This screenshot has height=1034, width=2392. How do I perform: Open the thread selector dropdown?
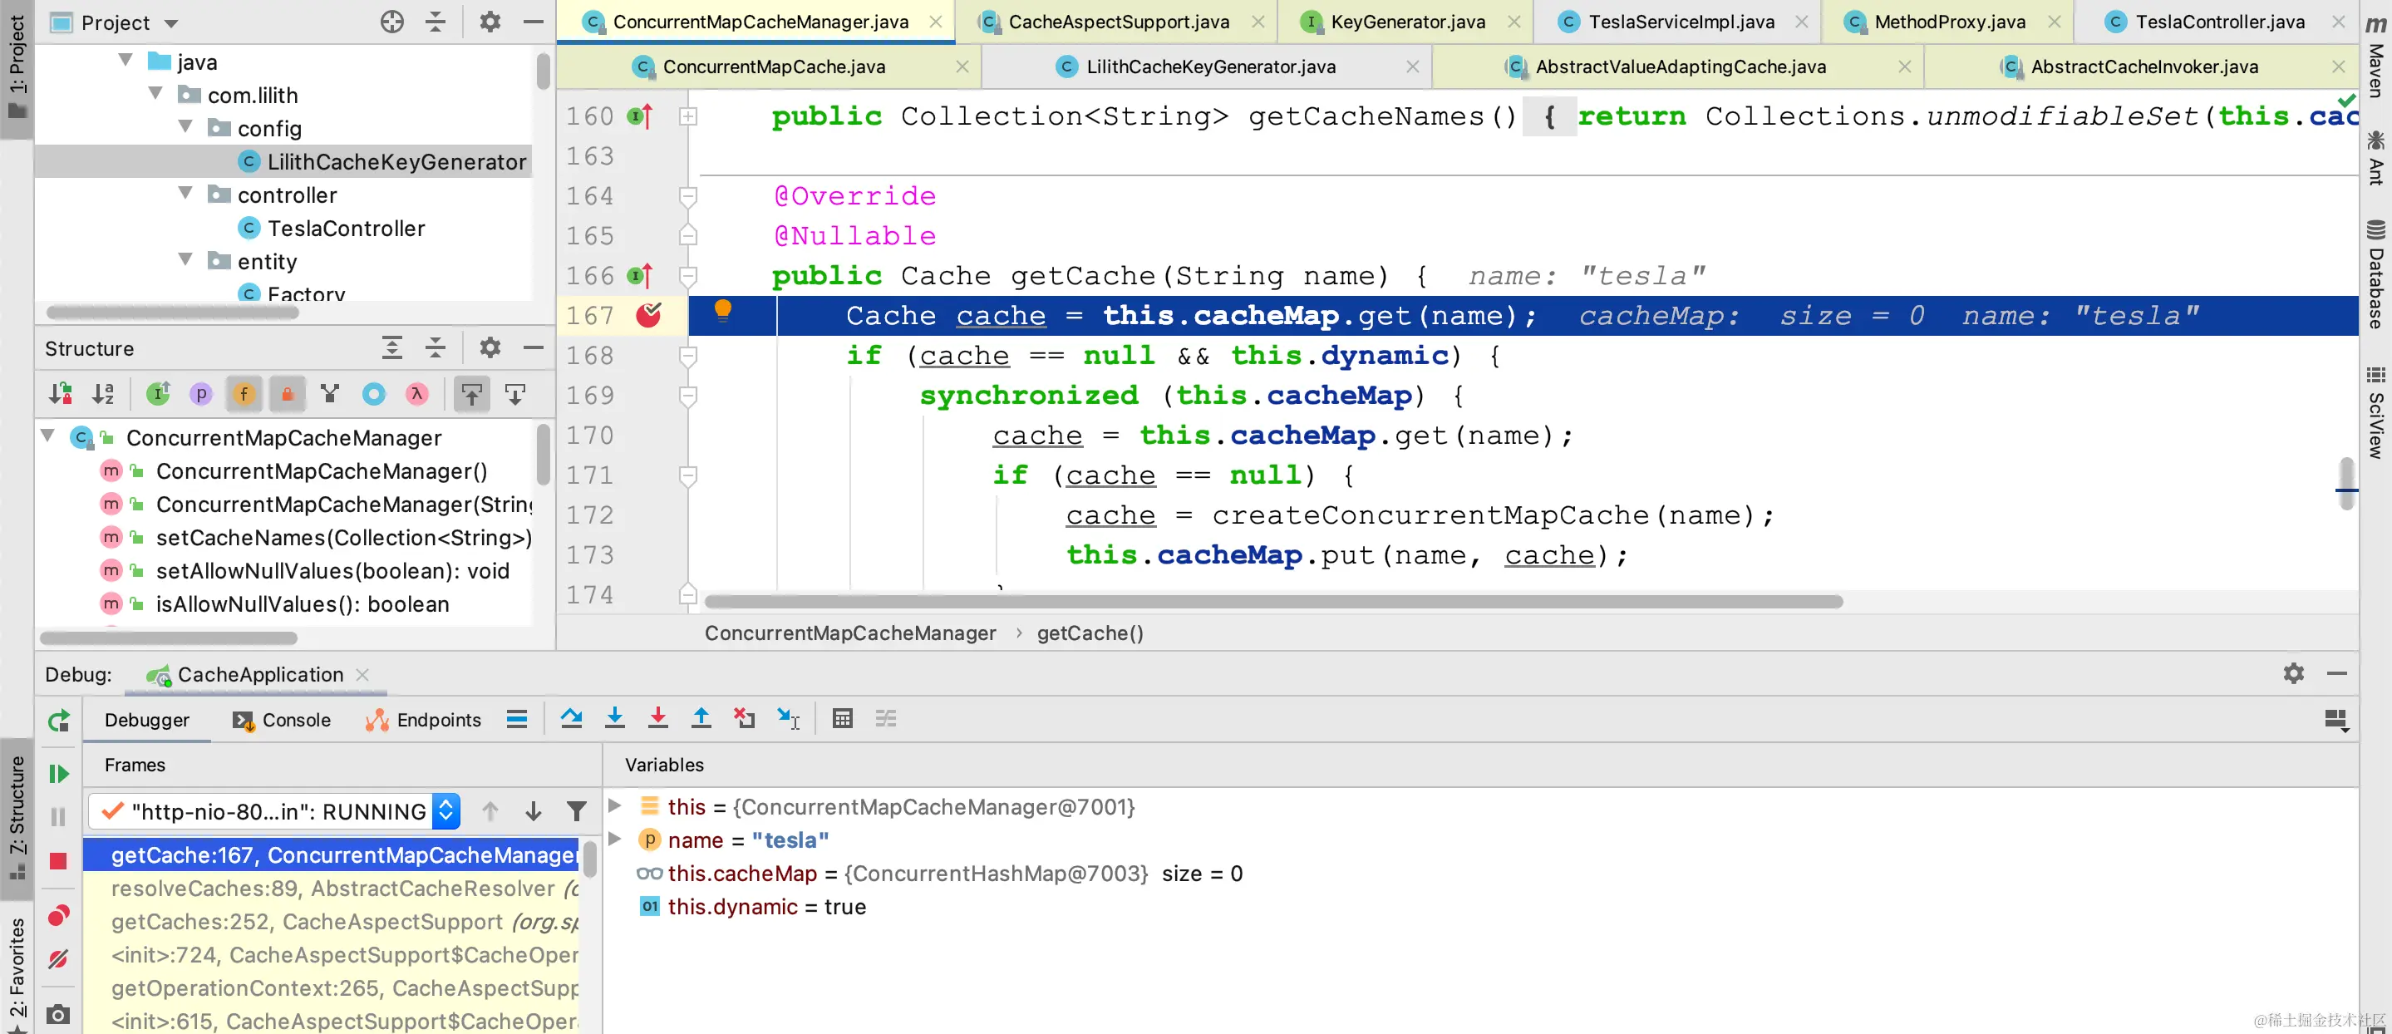point(446,811)
